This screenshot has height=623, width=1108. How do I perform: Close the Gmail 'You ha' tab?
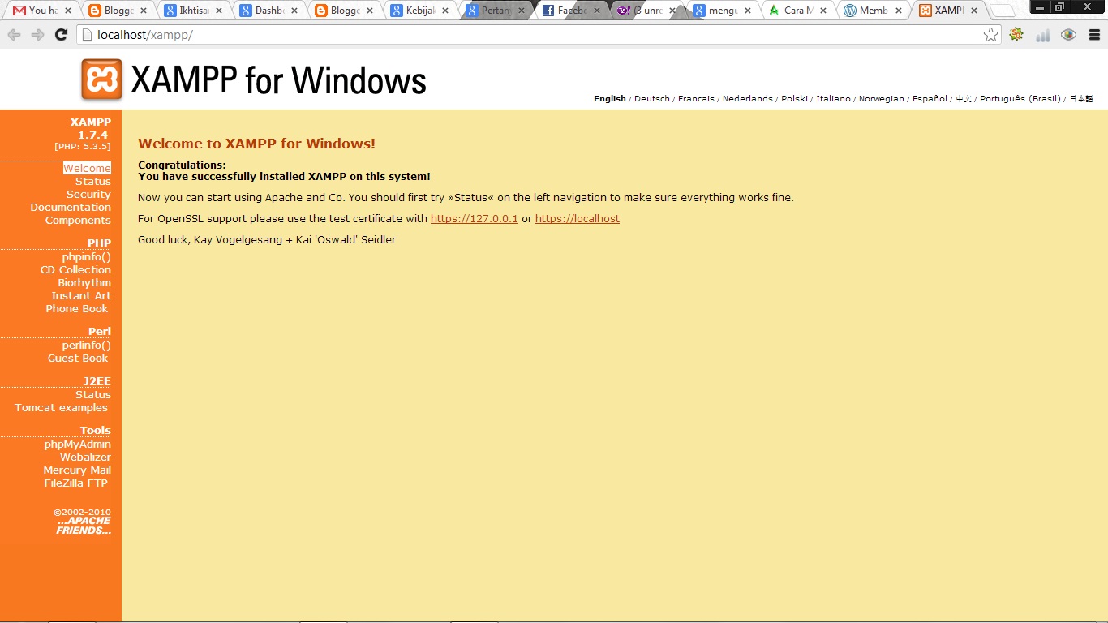pyautogui.click(x=67, y=11)
